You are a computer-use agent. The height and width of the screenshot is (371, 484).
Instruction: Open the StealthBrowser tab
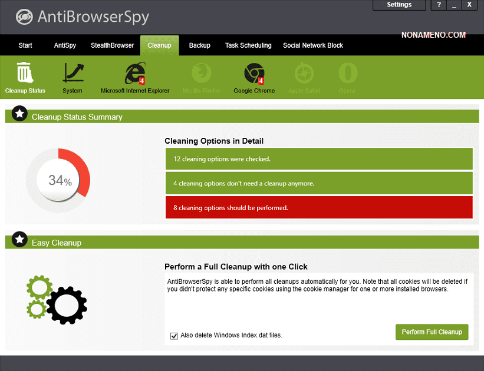click(113, 45)
